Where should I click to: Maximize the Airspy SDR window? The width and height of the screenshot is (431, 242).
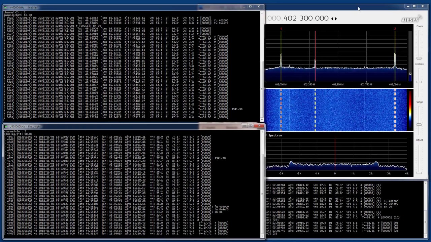point(414,6)
